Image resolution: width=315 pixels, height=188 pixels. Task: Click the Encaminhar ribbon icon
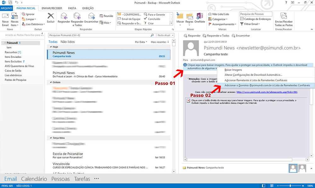[91, 19]
